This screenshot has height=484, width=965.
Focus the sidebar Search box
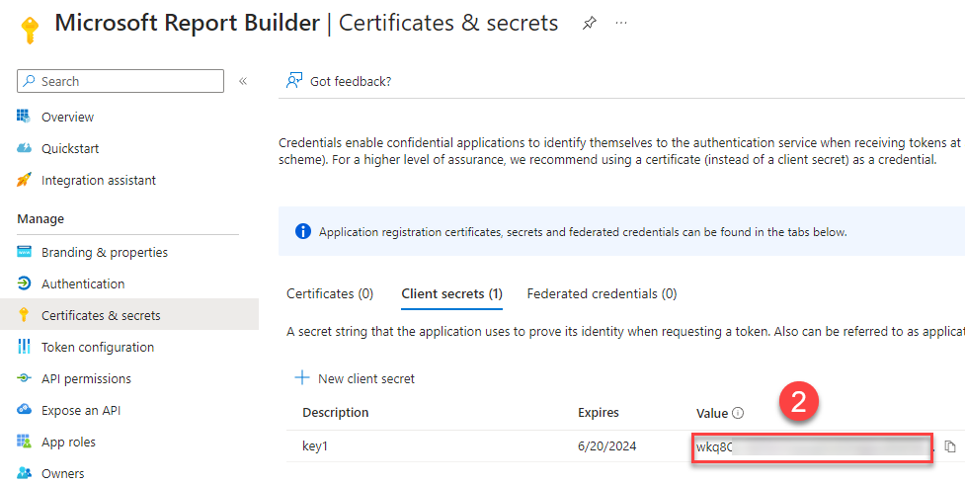tap(121, 81)
